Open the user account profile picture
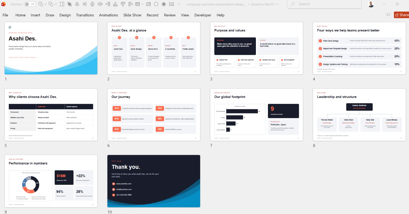Viewport: 409px width, 214px height. [371, 4]
